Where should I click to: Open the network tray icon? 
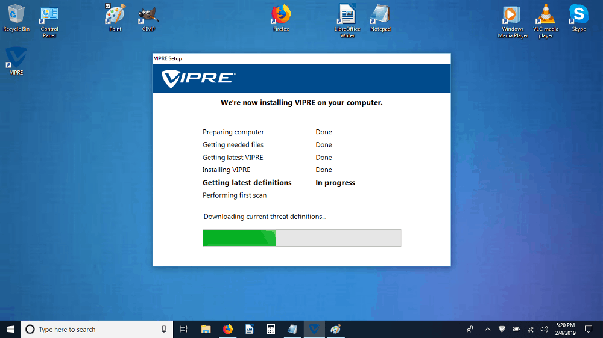[530, 329]
